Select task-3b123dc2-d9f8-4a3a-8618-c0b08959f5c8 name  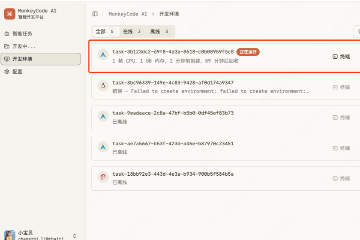click(173, 52)
